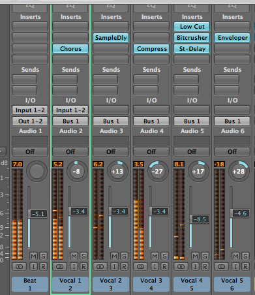Record-enable (R) the Vocal 3 channel
255x295 pixels.
click(x=164, y=266)
